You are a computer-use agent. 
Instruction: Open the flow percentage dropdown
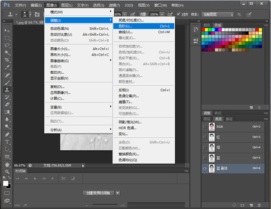(162, 14)
